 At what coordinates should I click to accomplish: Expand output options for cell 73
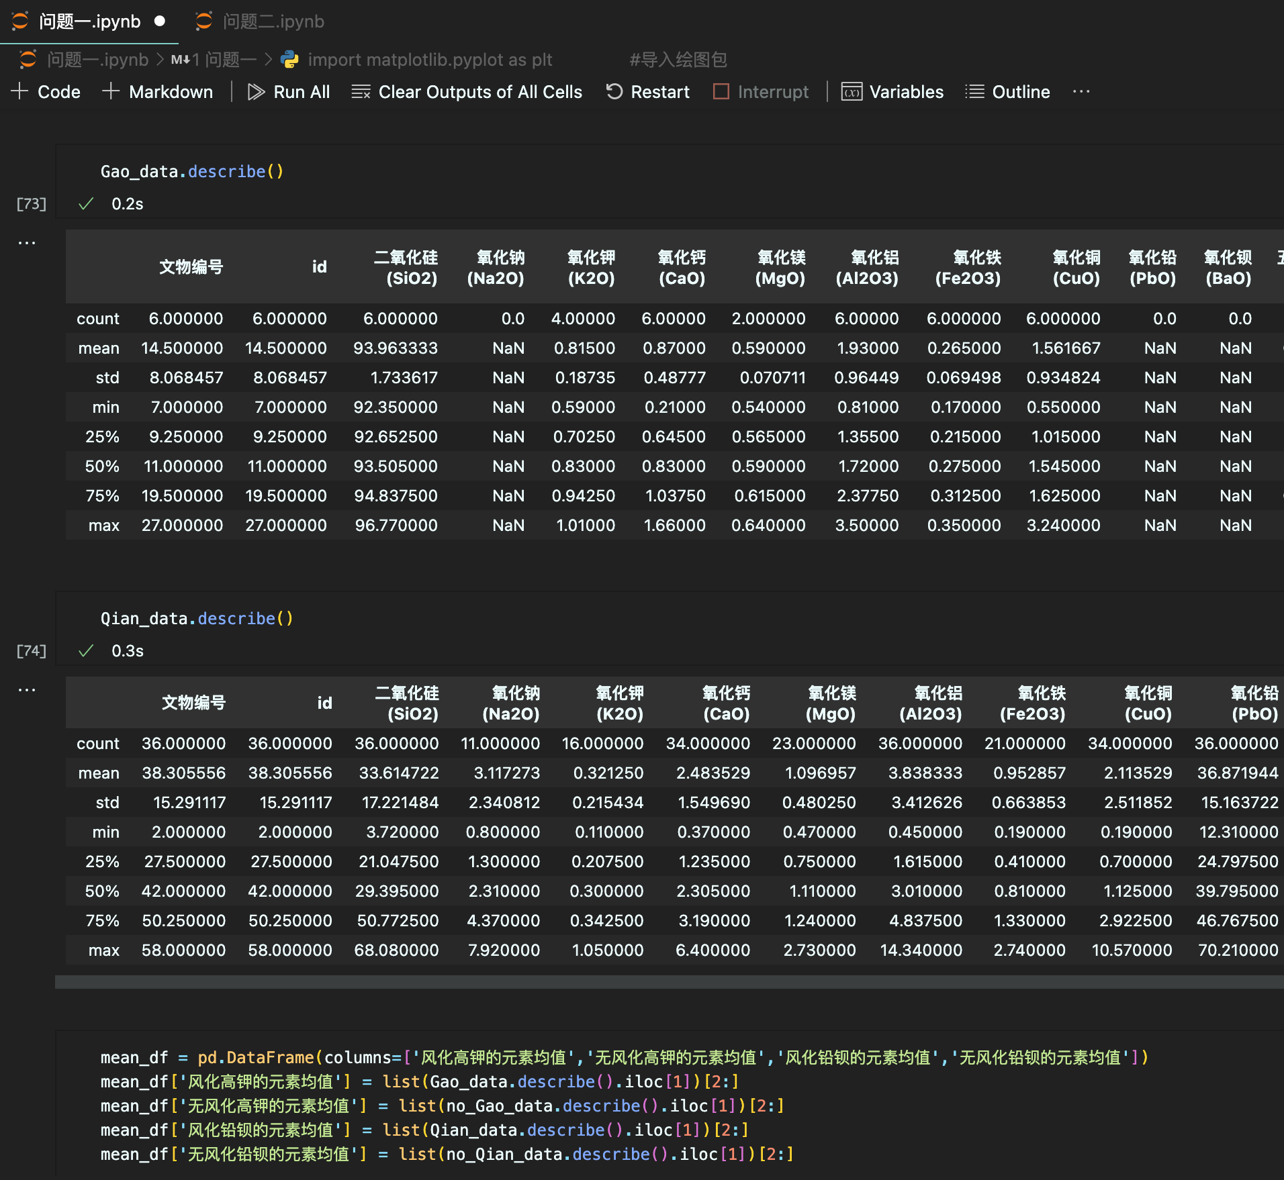(27, 243)
